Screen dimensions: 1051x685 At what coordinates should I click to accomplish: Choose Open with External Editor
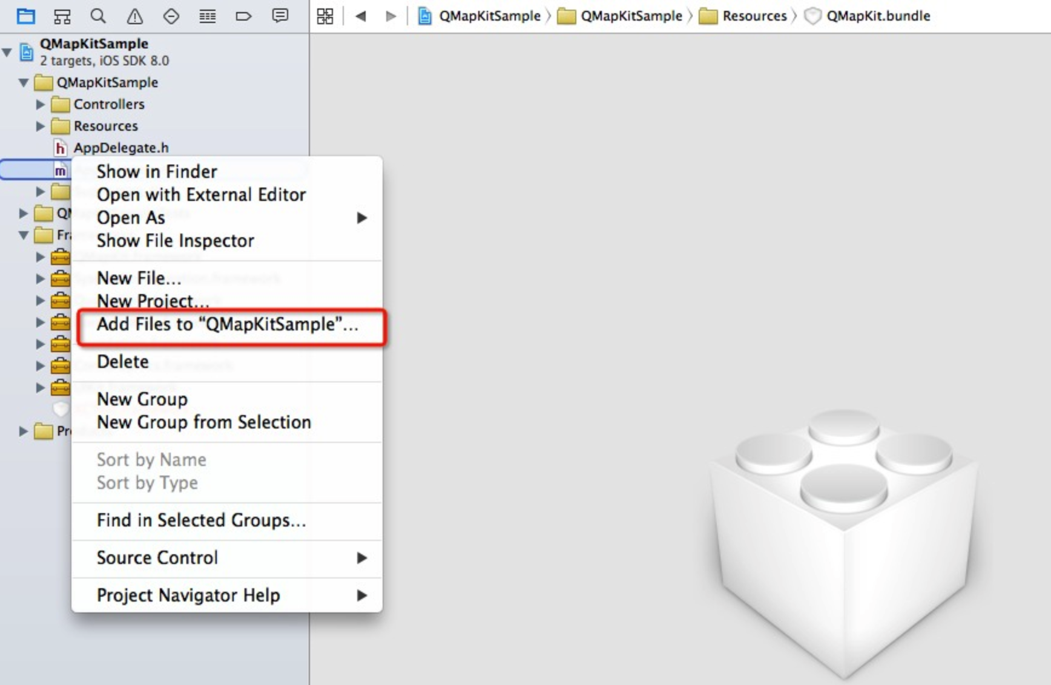coord(227,195)
